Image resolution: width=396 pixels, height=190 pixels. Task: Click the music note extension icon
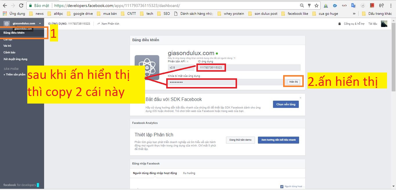[363, 6]
